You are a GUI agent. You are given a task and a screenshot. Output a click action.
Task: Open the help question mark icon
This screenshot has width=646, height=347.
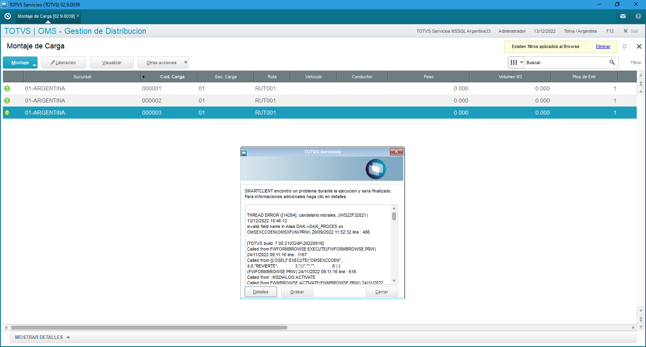[x=638, y=16]
